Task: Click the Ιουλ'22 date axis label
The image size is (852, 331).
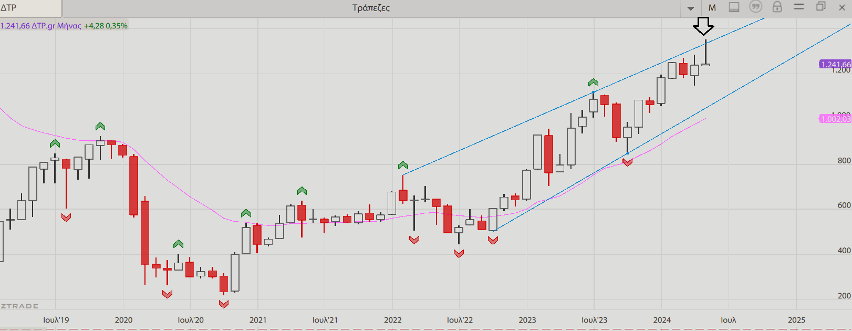Action: coord(460,320)
